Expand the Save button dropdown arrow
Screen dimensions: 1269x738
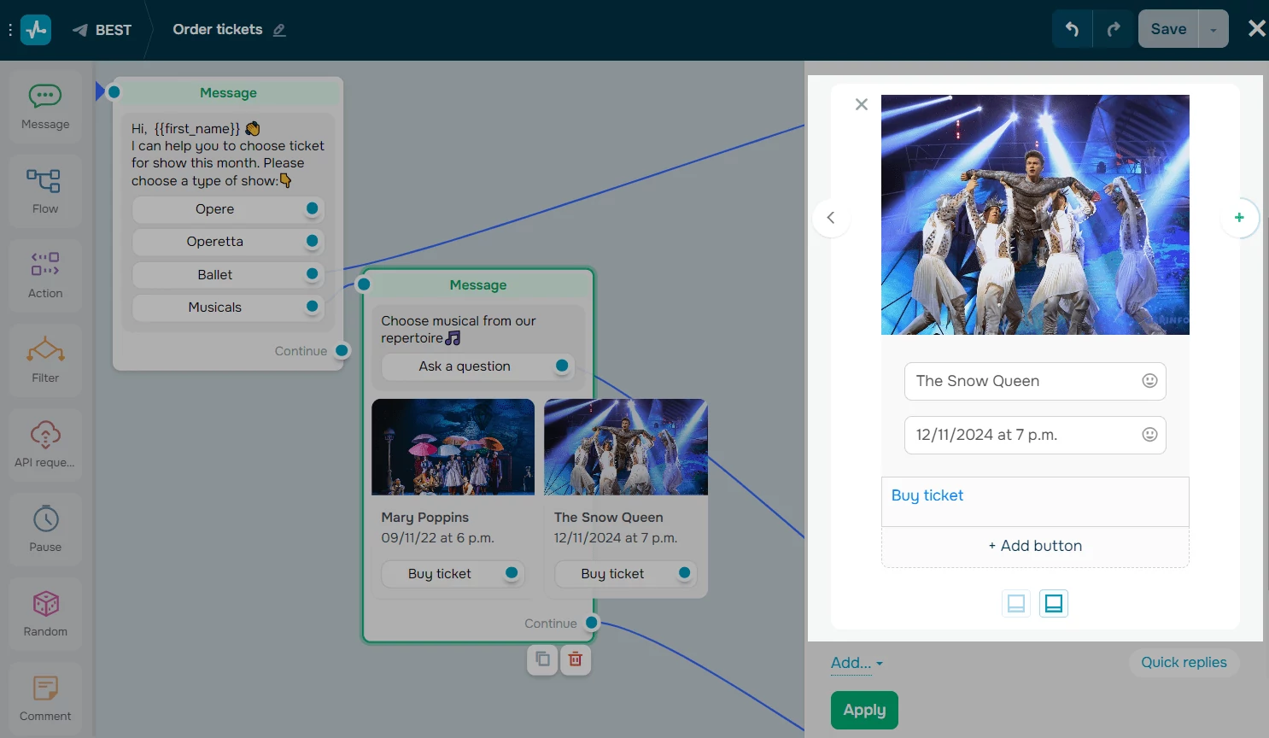[x=1213, y=28]
